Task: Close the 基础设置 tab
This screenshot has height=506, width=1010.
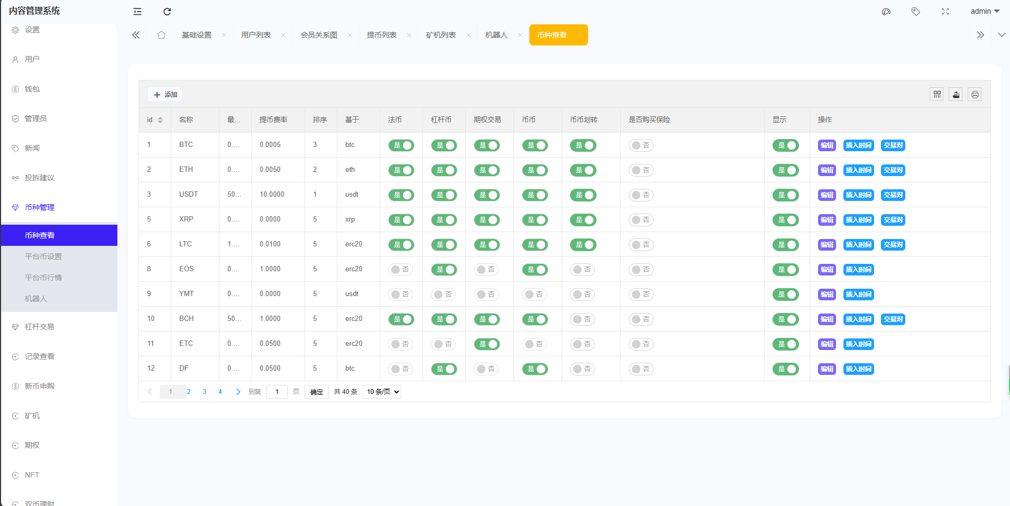Action: point(224,35)
